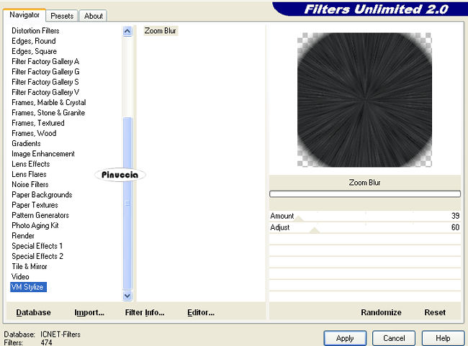The width and height of the screenshot is (468, 346).
Task: Click the Database button
Action: (x=33, y=312)
